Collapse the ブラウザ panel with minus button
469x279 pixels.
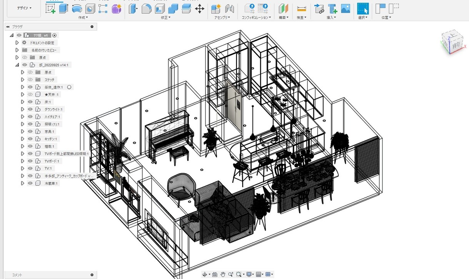coord(92,27)
